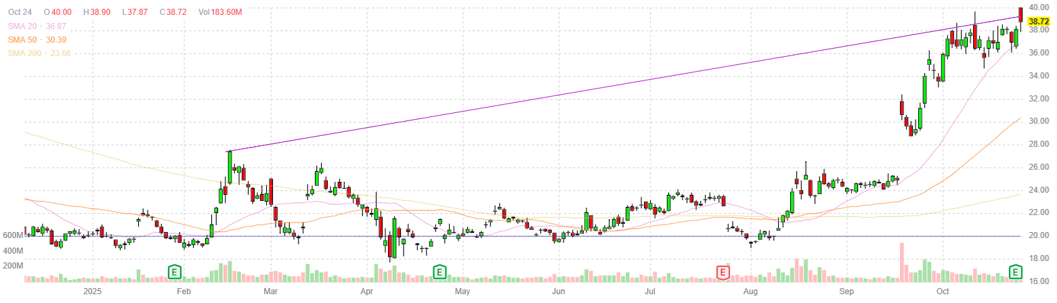Screen dimensions: 1057x303
Task: Click the mid-February peak green candlestick
Action: 230,166
